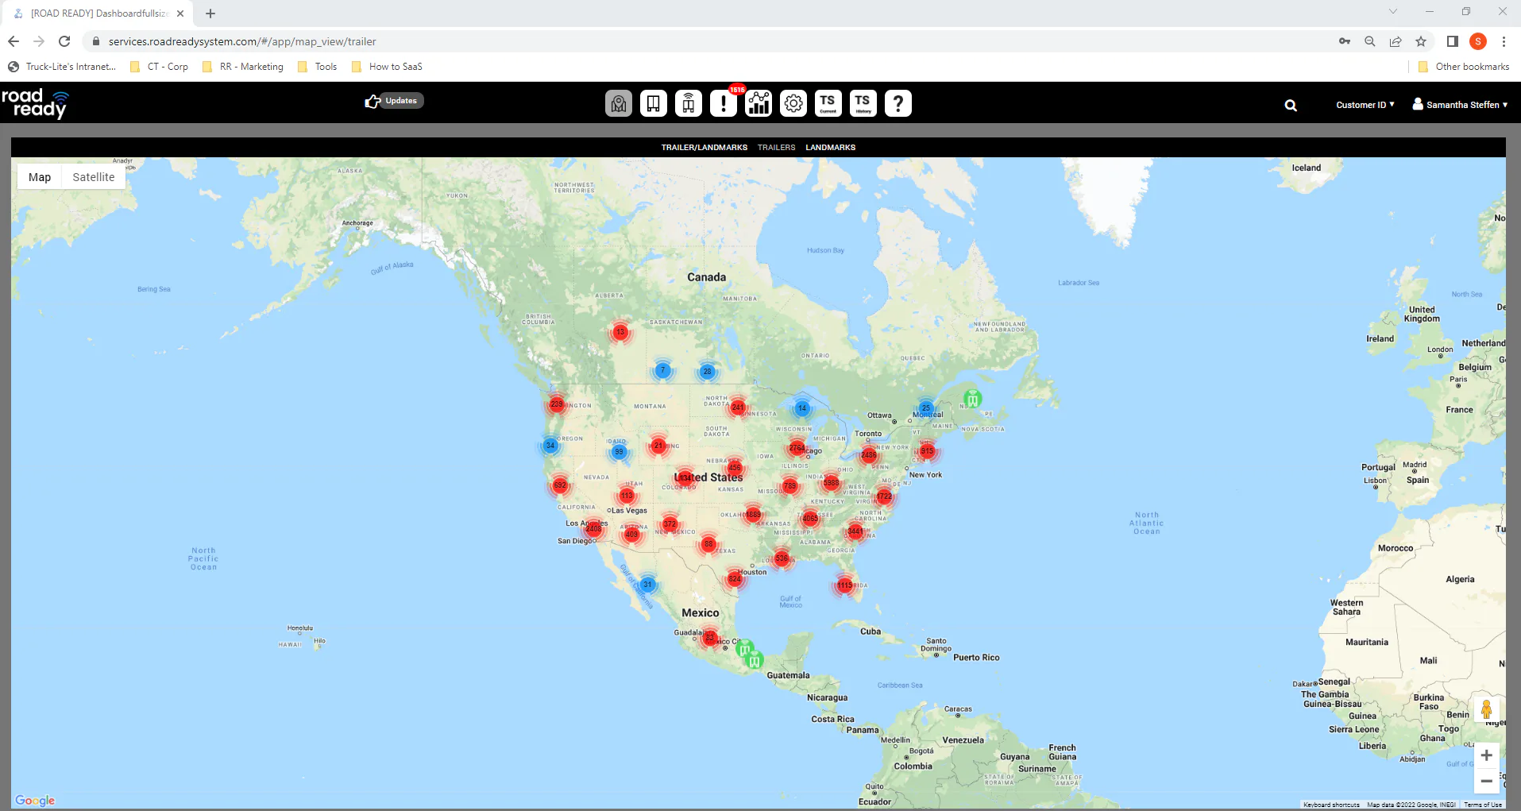
Task: Click Keyboard shortcuts on map
Action: (x=1331, y=805)
